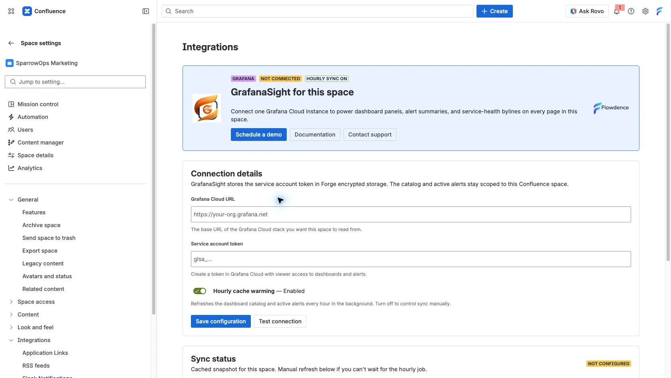
Task: Collapse the General section
Action: click(x=11, y=200)
